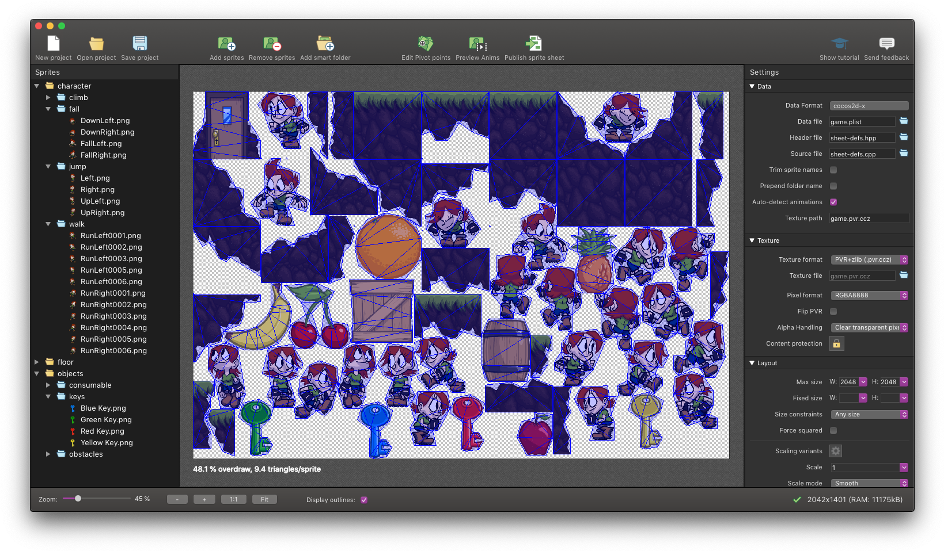Image resolution: width=944 pixels, height=551 pixels.
Task: Toggle Display outlines at the bottom
Action: (x=363, y=500)
